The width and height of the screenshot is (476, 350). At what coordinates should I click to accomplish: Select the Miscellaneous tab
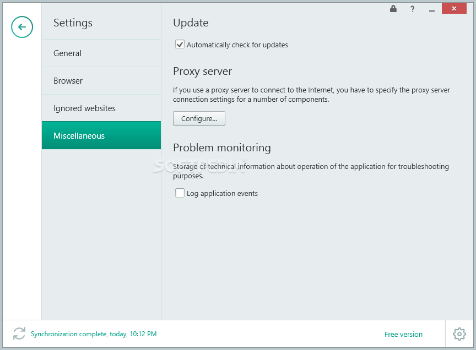(101, 135)
